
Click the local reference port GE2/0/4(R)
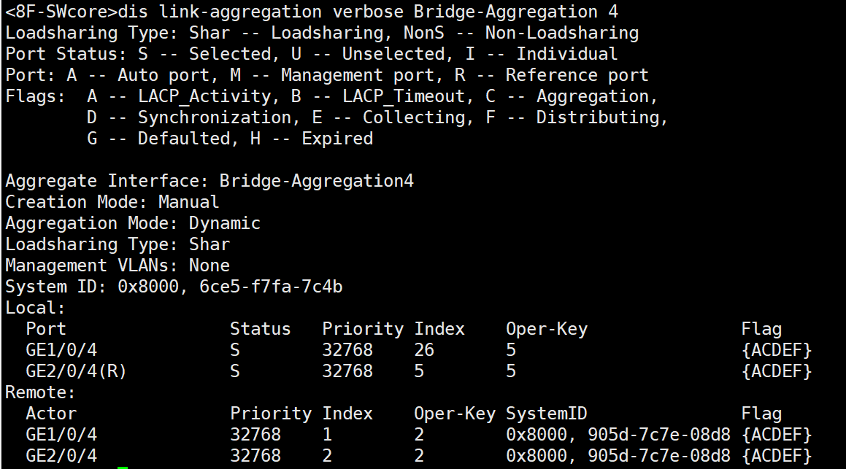click(76, 371)
